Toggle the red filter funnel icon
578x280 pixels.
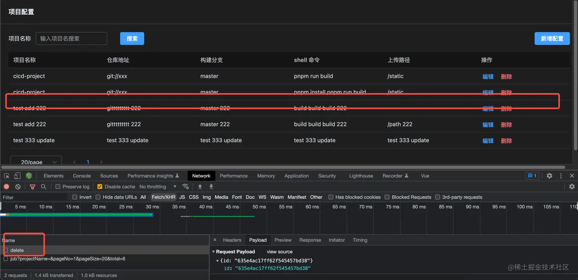(x=32, y=186)
